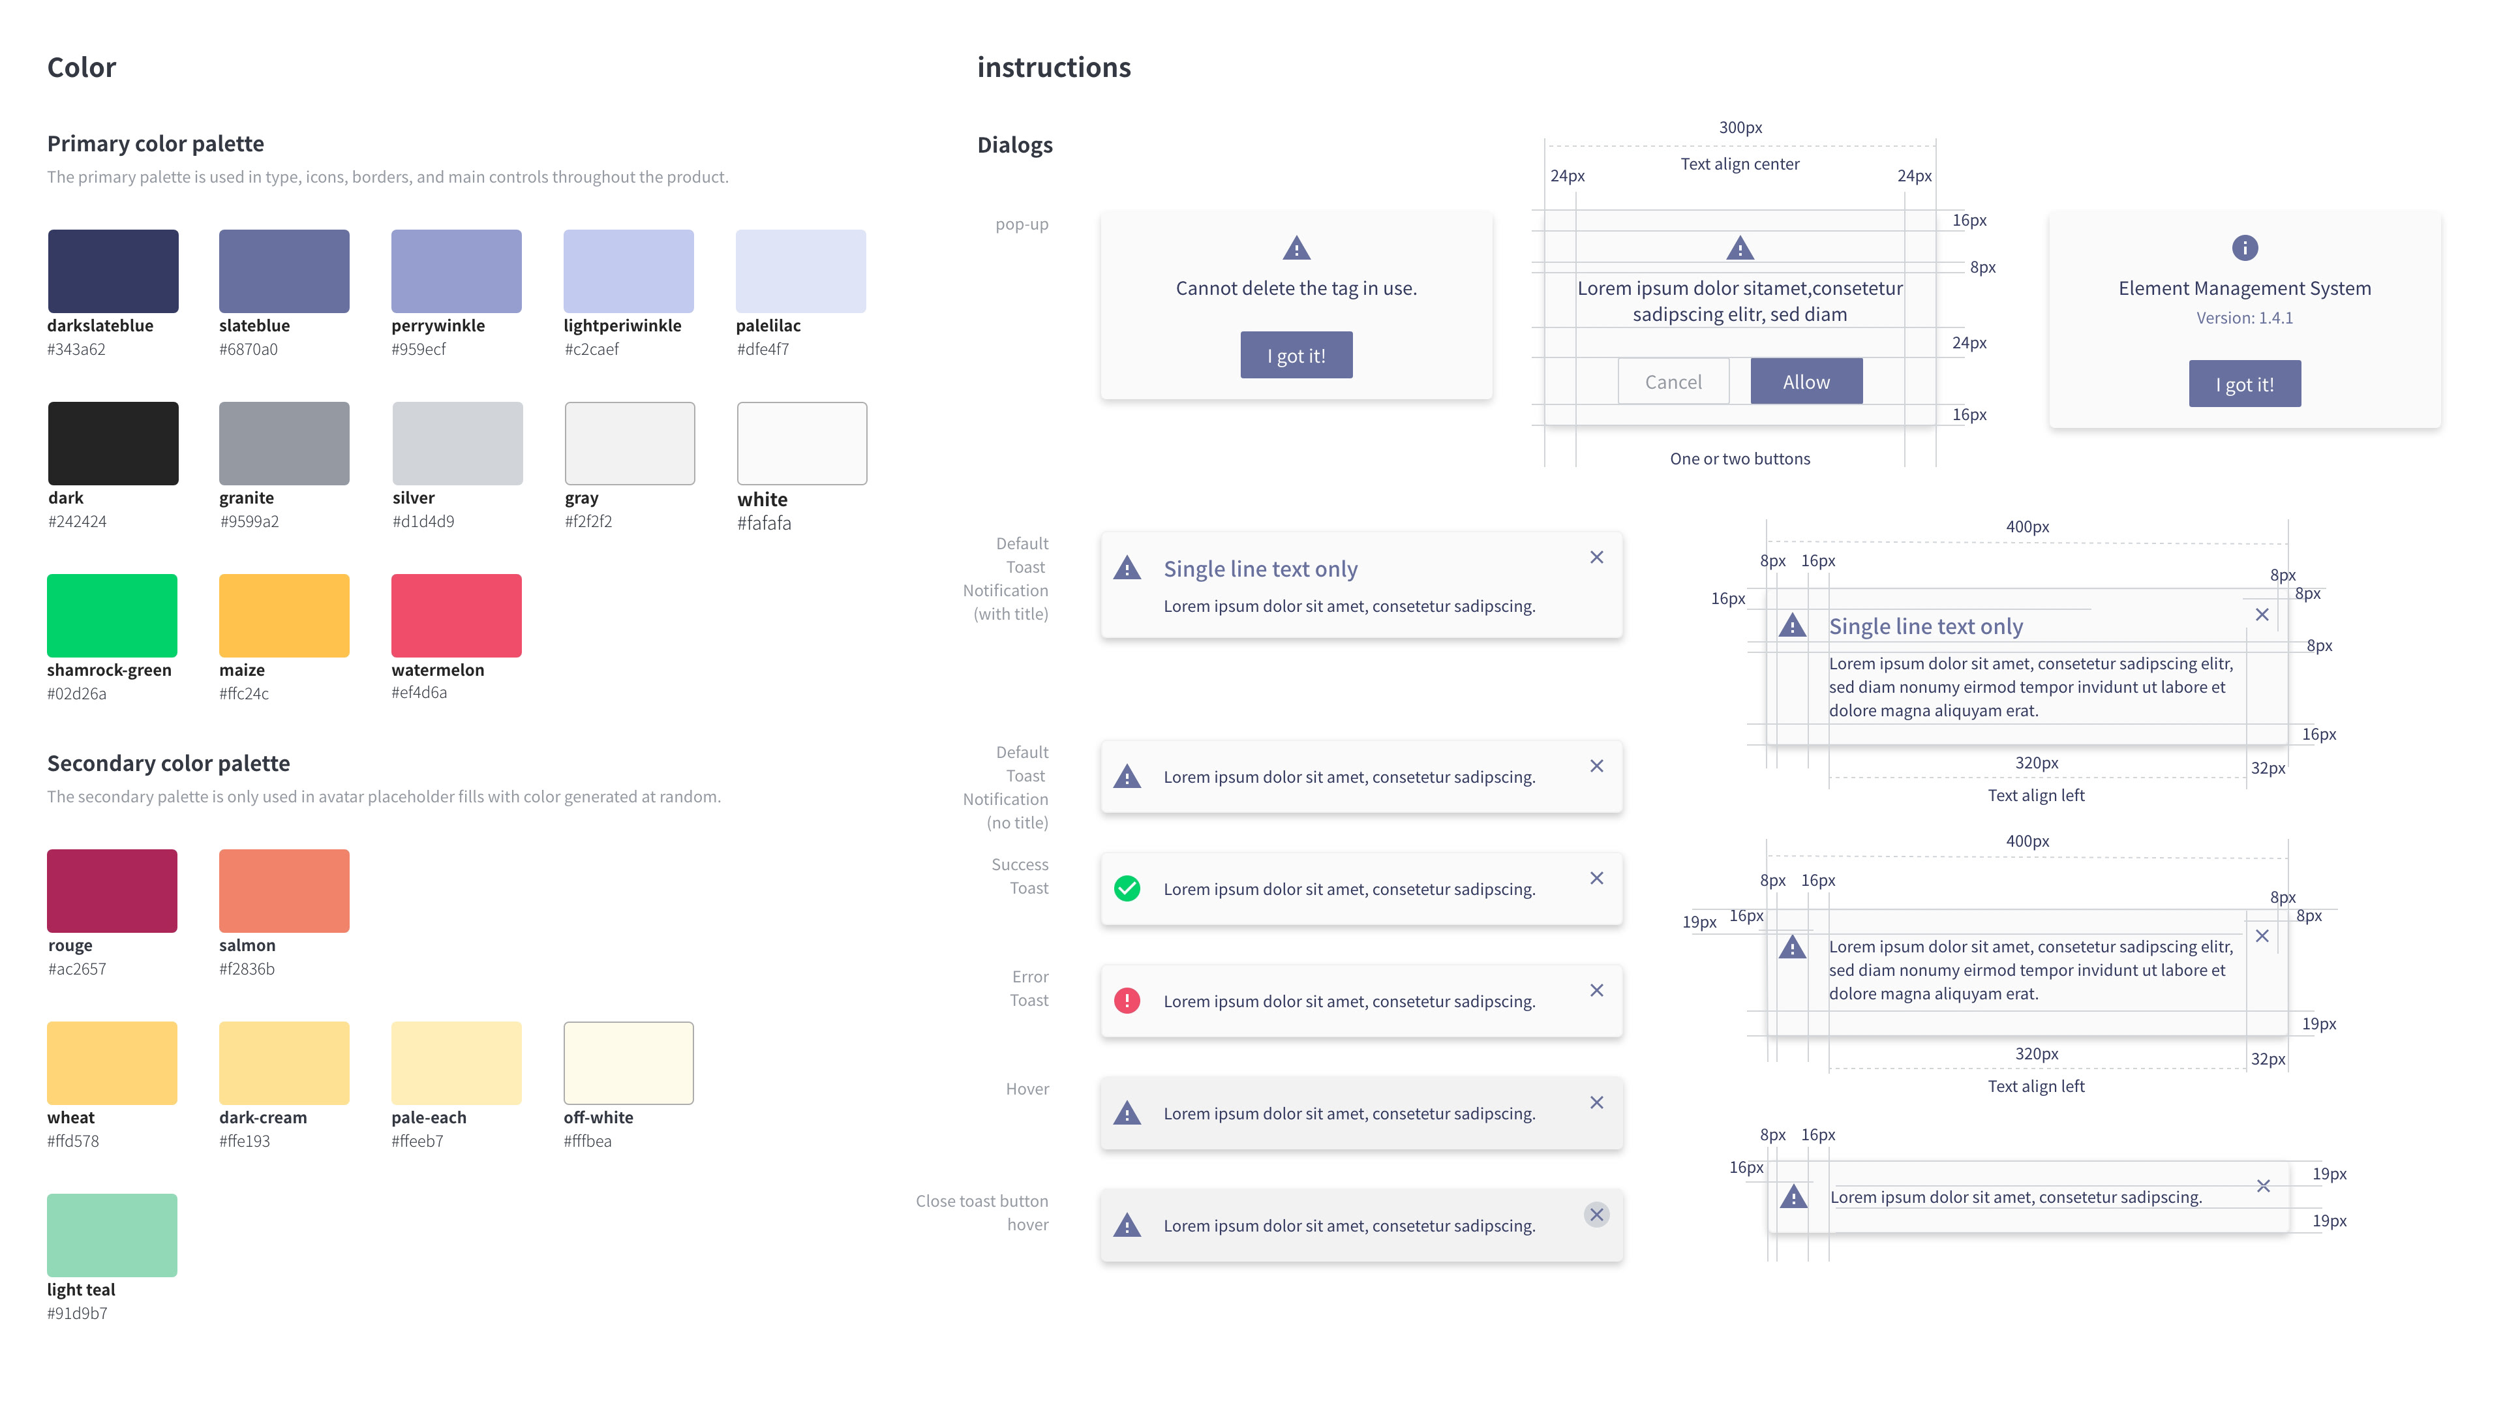This screenshot has width=2505, height=1409.
Task: Select the palelilac swatch
Action: pyautogui.click(x=800, y=271)
